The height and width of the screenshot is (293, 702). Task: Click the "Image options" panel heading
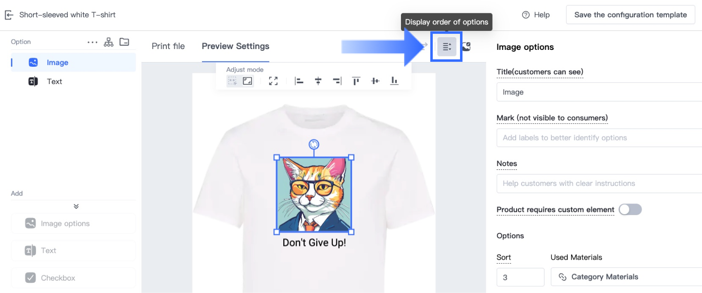coord(525,47)
